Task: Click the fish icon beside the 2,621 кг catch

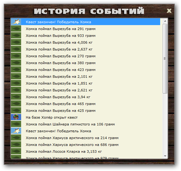Action: coord(16,90)
